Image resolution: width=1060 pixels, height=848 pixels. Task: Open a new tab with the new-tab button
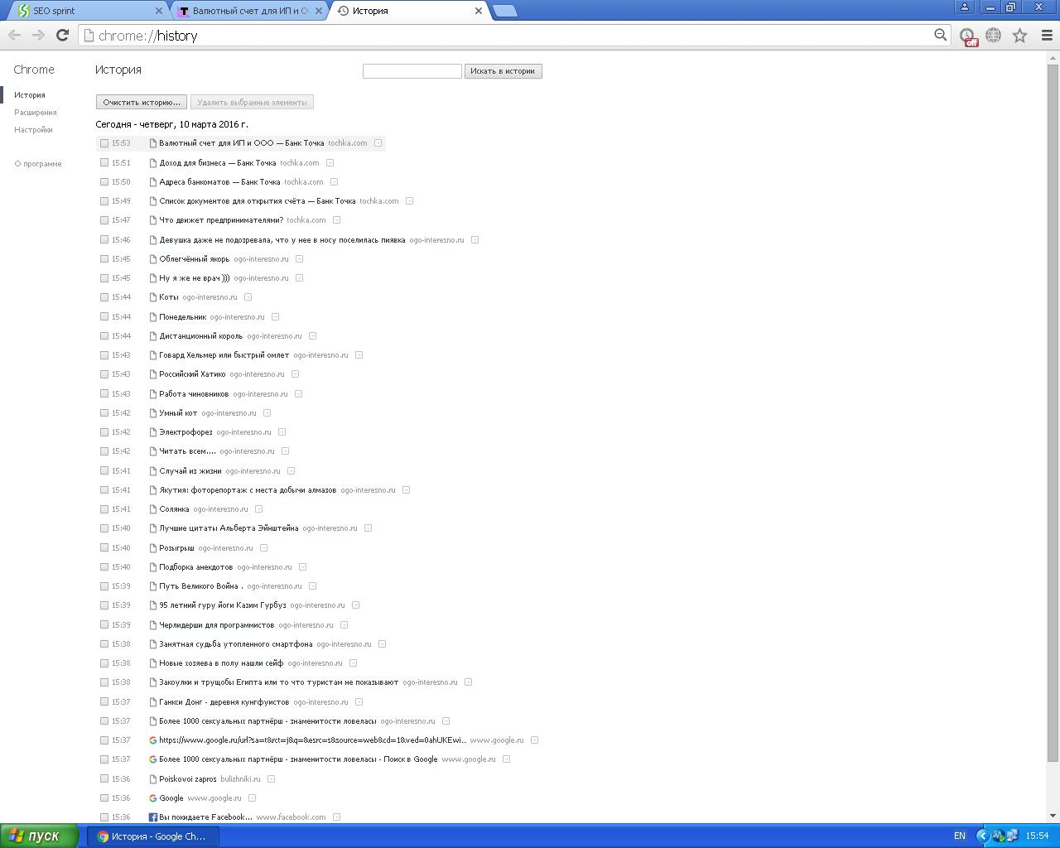coord(504,11)
